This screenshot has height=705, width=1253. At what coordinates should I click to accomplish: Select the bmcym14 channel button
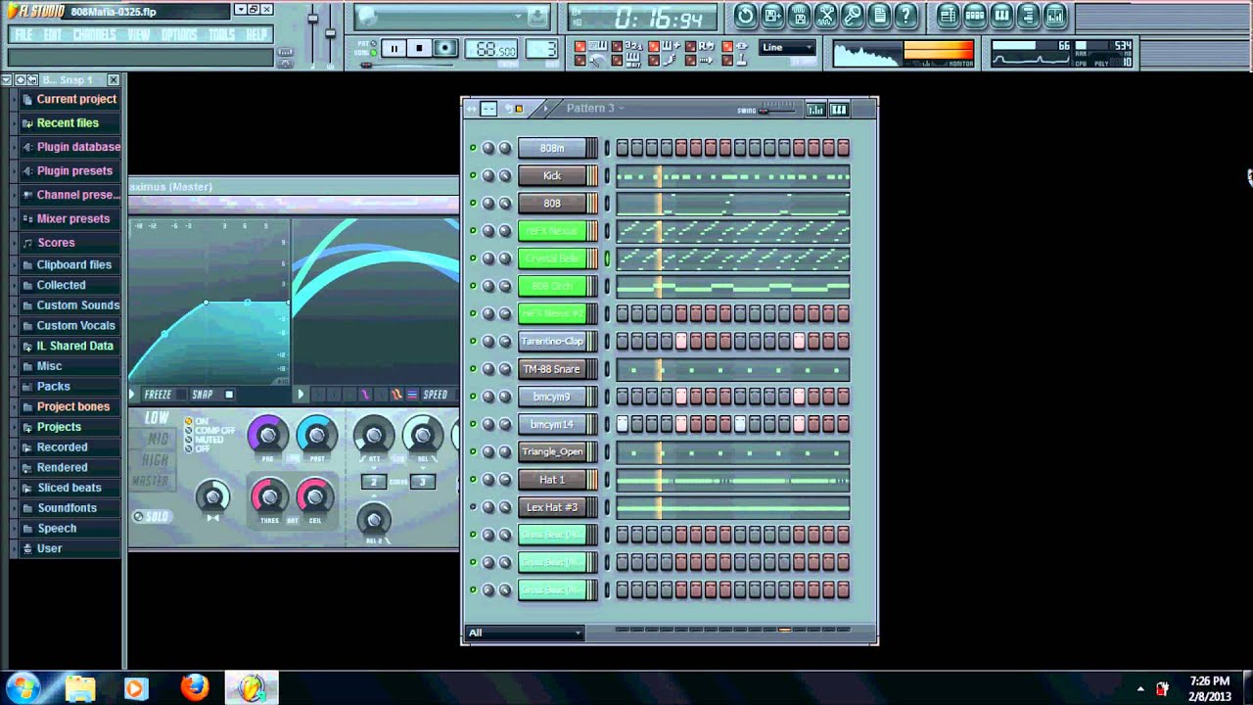pyautogui.click(x=552, y=424)
